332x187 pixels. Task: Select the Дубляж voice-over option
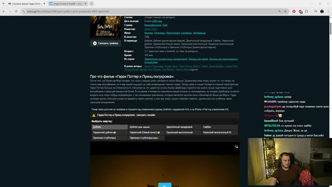[x=109, y=127]
